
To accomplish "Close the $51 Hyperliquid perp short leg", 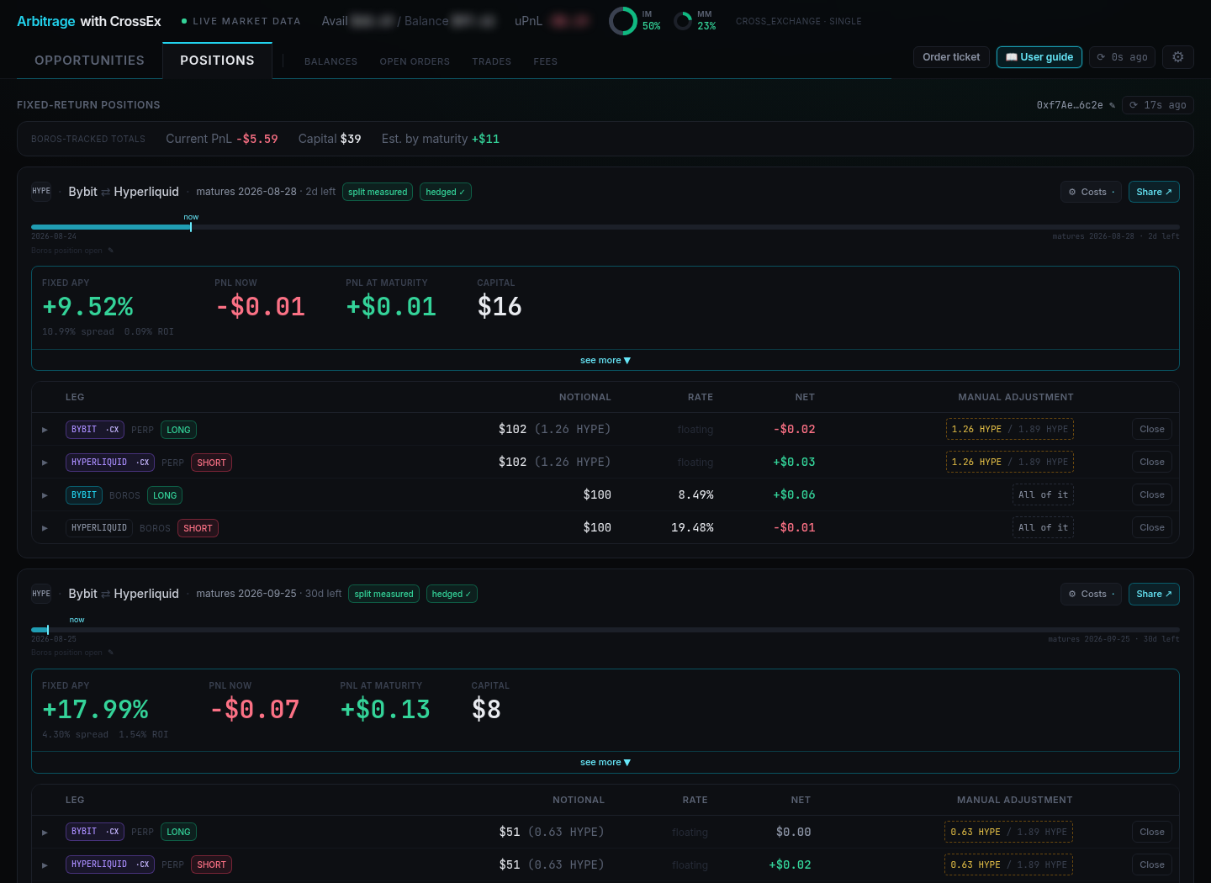I will coord(1152,864).
